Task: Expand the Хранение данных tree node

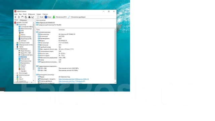Action: 15,75
